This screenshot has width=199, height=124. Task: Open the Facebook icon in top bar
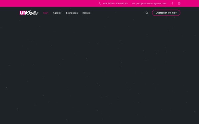click(172, 4)
